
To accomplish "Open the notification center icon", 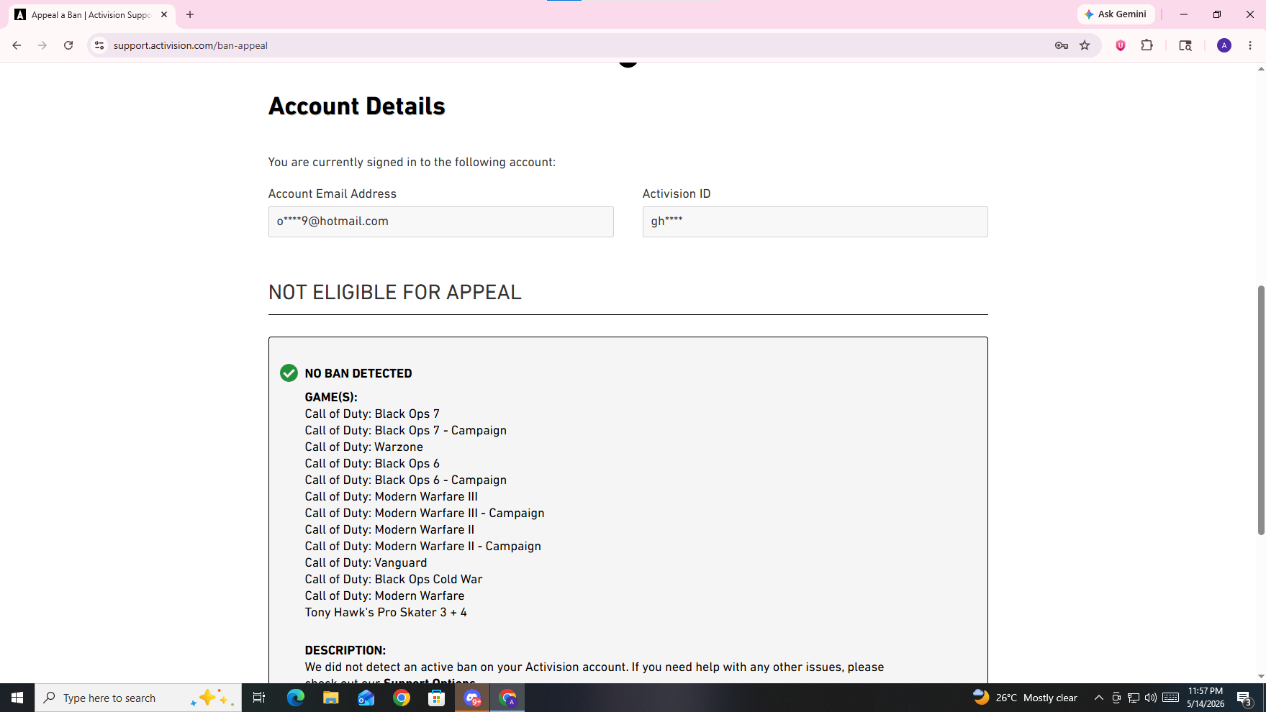I will coord(1246,698).
